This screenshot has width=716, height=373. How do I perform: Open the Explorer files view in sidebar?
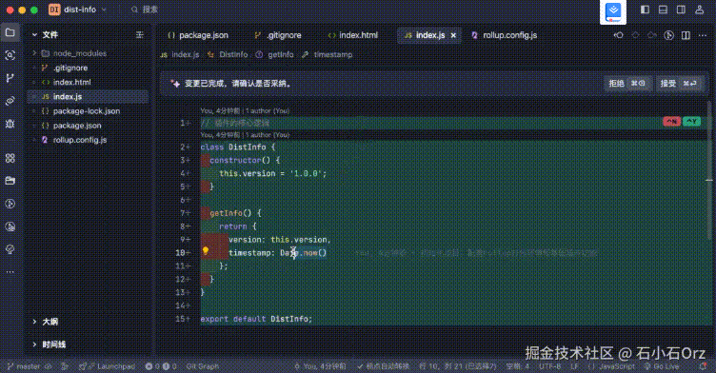pyautogui.click(x=10, y=33)
